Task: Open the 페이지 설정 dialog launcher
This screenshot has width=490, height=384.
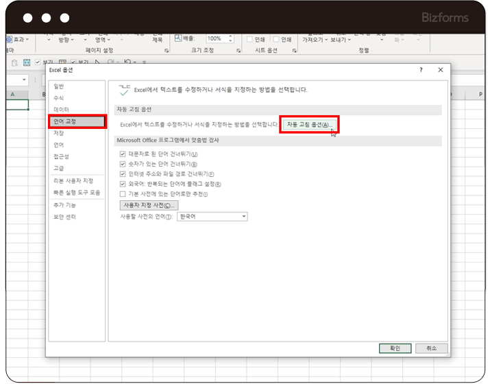Action: (x=167, y=51)
